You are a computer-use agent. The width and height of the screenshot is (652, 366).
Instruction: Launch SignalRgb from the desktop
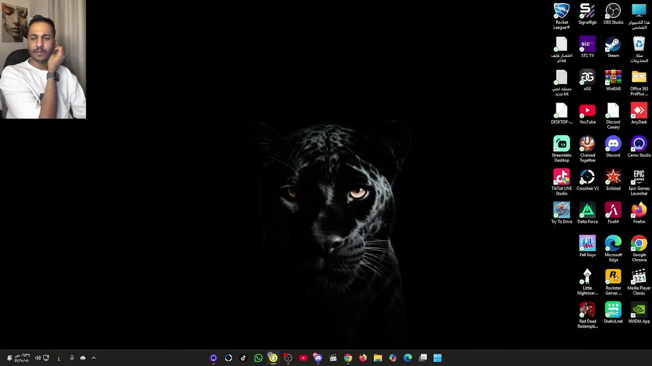[587, 14]
